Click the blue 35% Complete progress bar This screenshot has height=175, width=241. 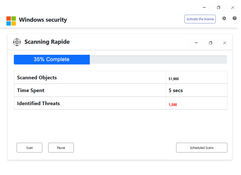[52, 60]
